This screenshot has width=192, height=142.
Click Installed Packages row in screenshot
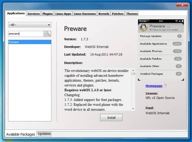click(161, 74)
